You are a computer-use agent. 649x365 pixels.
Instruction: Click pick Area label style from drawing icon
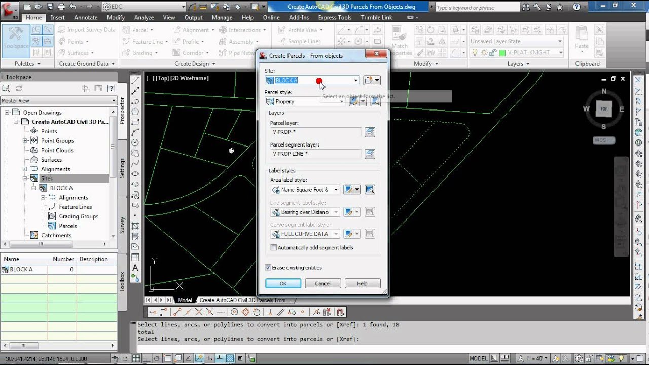click(370, 190)
